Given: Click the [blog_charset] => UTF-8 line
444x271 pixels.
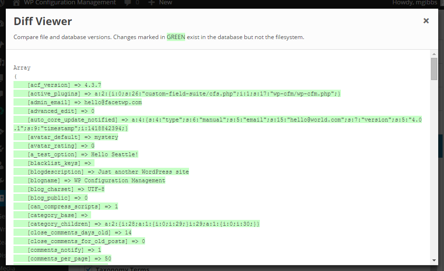Looking at the screenshot, I should point(59,189).
